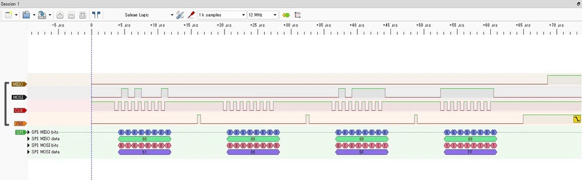The height and width of the screenshot is (180, 582).
Task: Click the first MISO bits annotation row
Action: point(145,132)
